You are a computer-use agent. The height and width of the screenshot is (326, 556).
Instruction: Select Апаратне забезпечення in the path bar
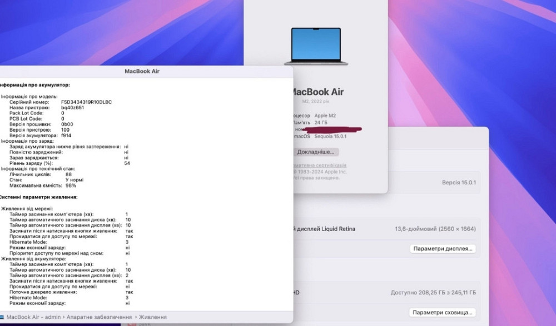click(x=98, y=317)
